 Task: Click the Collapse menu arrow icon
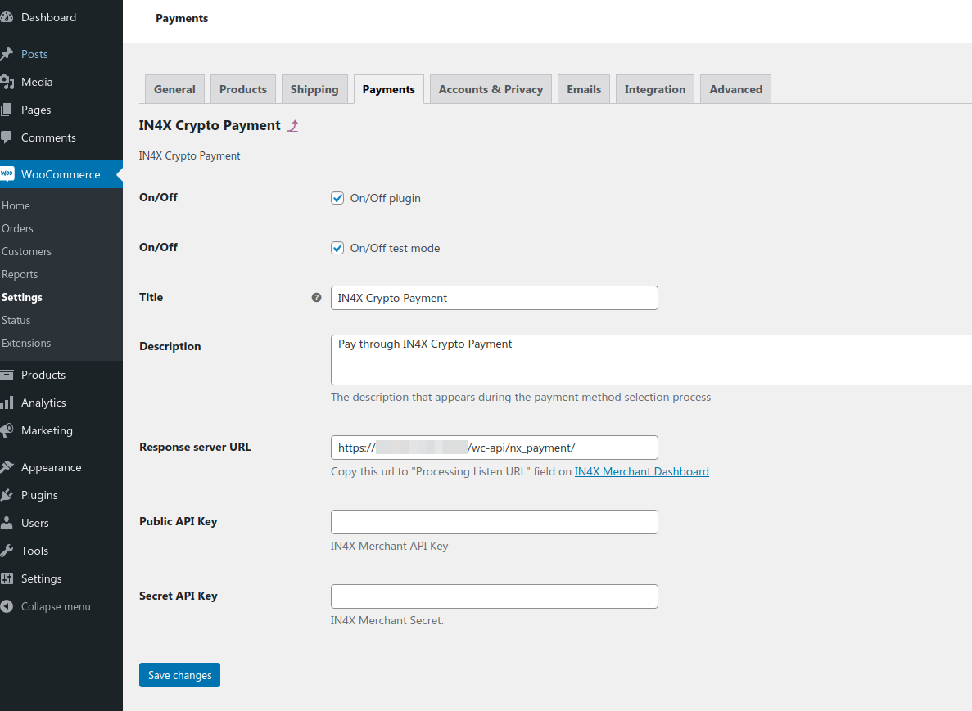[x=7, y=606]
